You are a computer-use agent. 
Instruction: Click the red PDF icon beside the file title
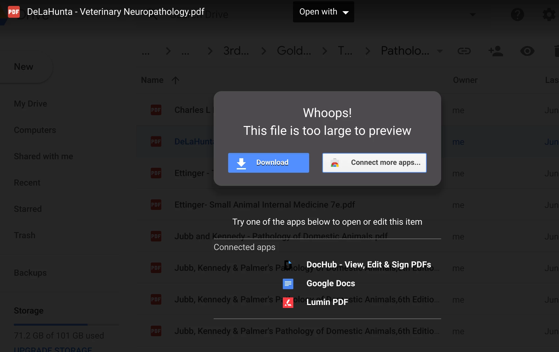pyautogui.click(x=14, y=12)
